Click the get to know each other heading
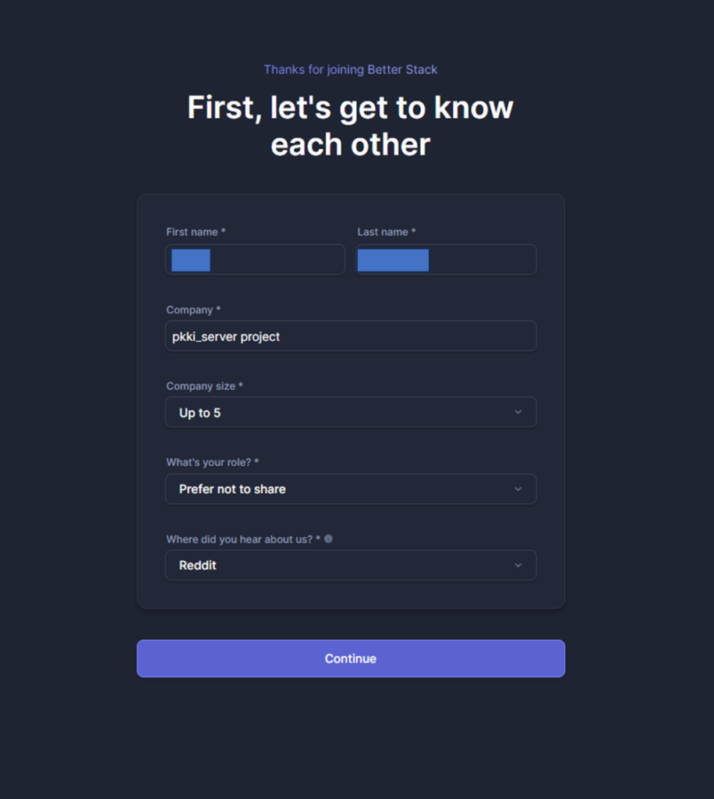 coord(350,125)
